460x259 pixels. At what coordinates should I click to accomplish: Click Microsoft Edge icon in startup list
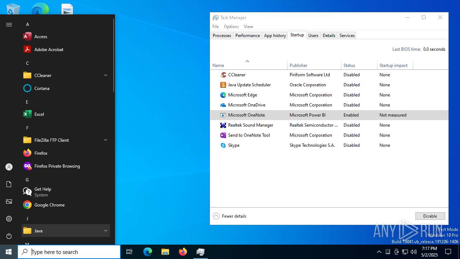coord(223,95)
